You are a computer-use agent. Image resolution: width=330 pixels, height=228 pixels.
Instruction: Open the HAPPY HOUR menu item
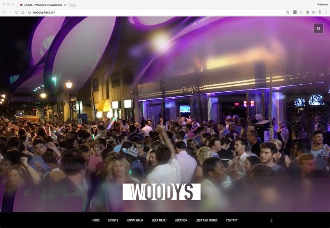click(x=135, y=220)
